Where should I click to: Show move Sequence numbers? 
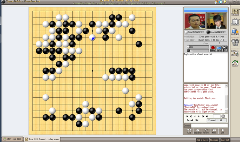pyautogui.click(x=198, y=131)
